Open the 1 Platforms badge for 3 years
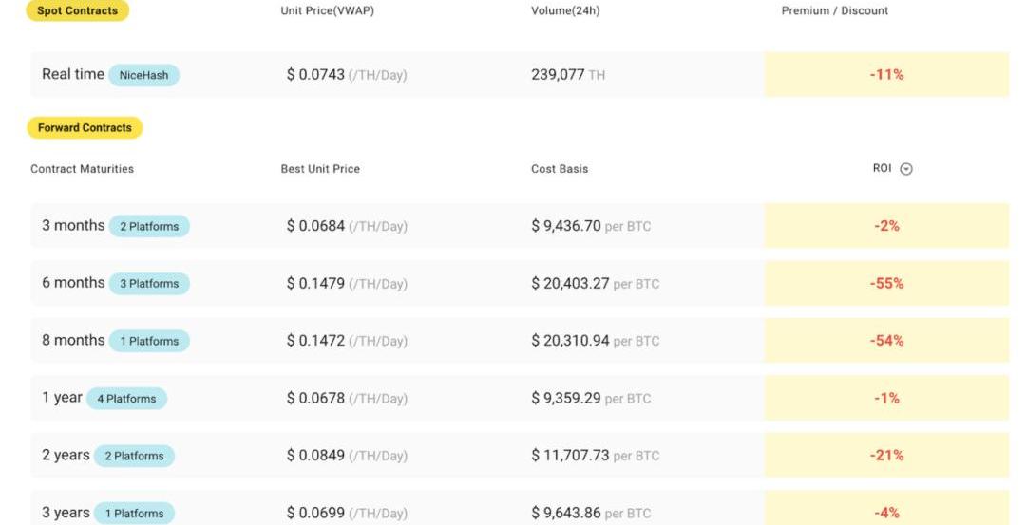 tap(134, 514)
